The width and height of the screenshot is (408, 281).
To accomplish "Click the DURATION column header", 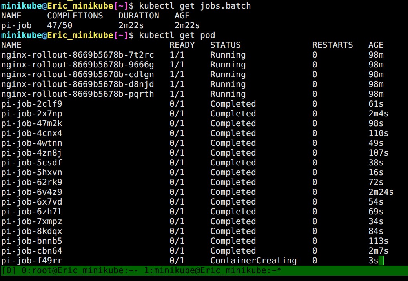I will coord(139,16).
